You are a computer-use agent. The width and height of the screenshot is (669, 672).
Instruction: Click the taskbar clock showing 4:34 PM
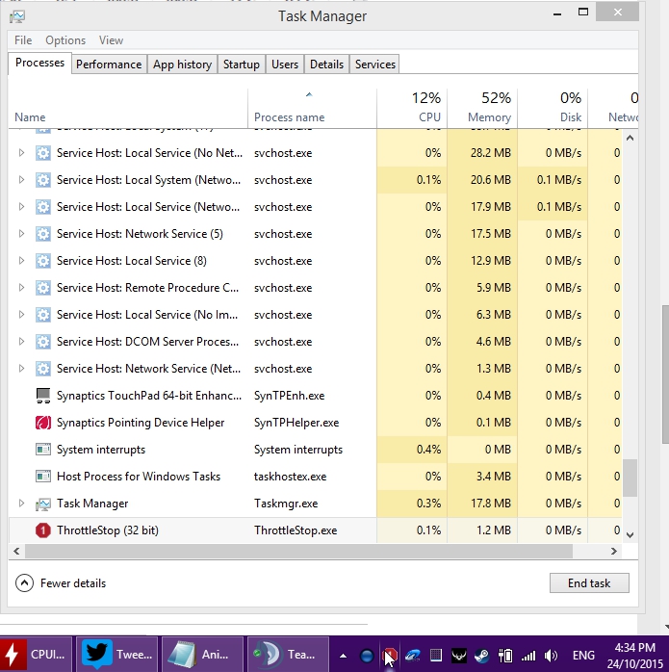pyautogui.click(x=634, y=656)
